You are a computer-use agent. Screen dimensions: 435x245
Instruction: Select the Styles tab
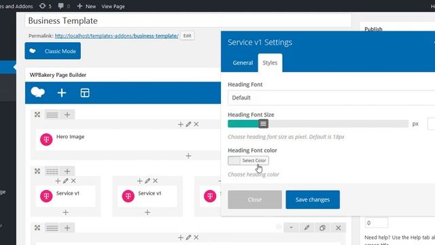270,63
